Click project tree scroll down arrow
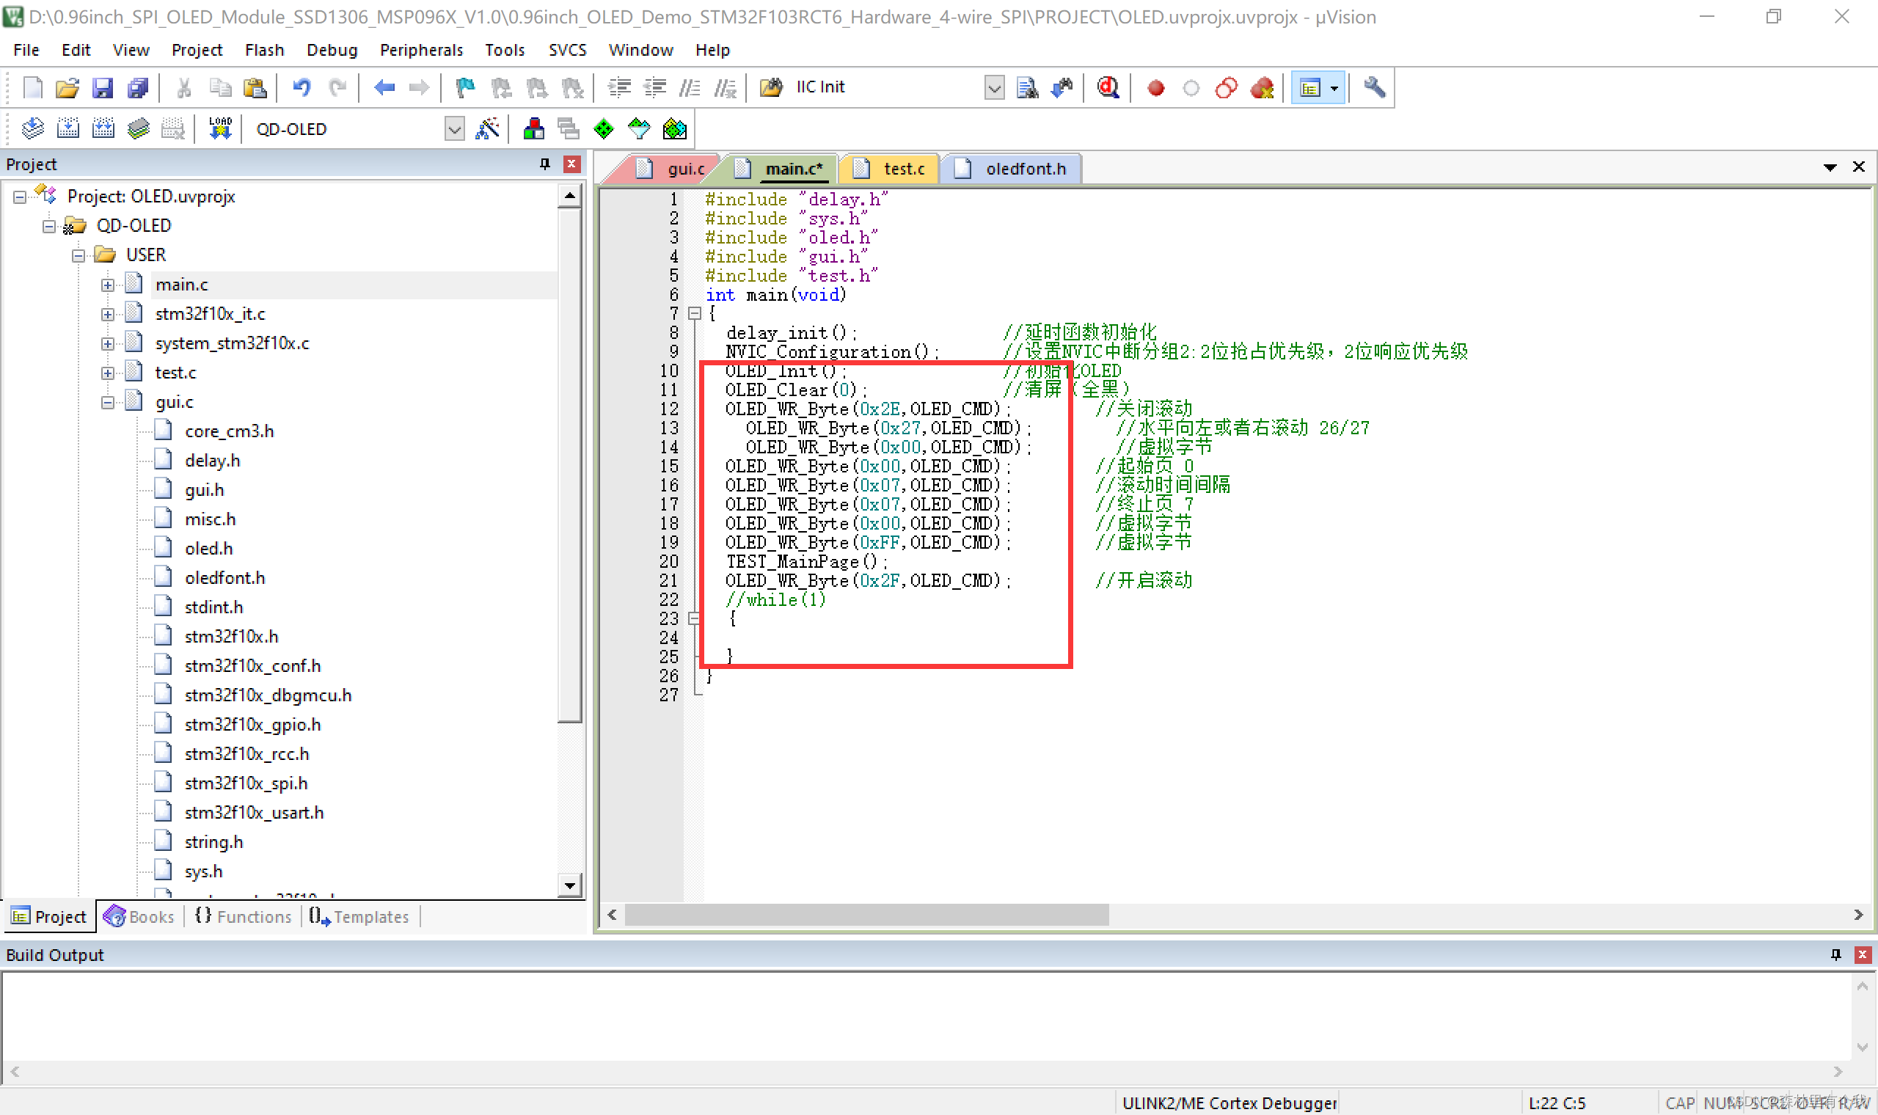 point(570,886)
